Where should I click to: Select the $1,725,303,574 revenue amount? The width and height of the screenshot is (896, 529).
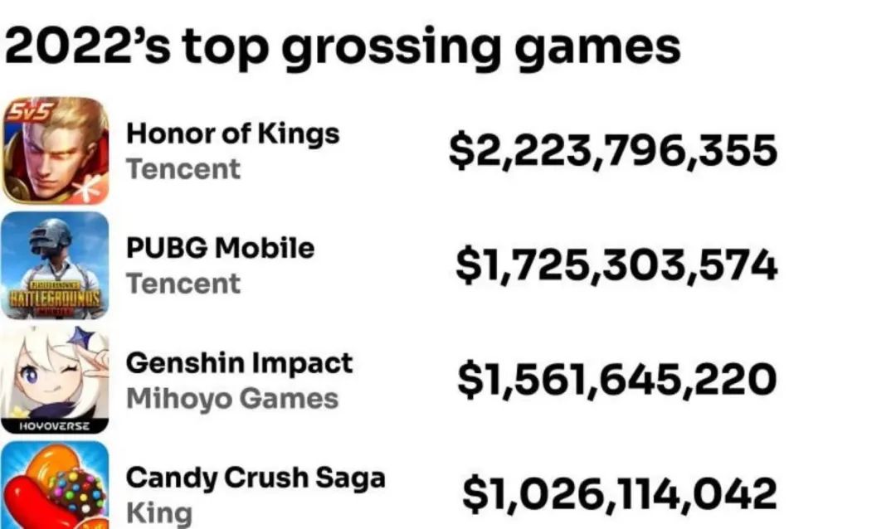[616, 265]
